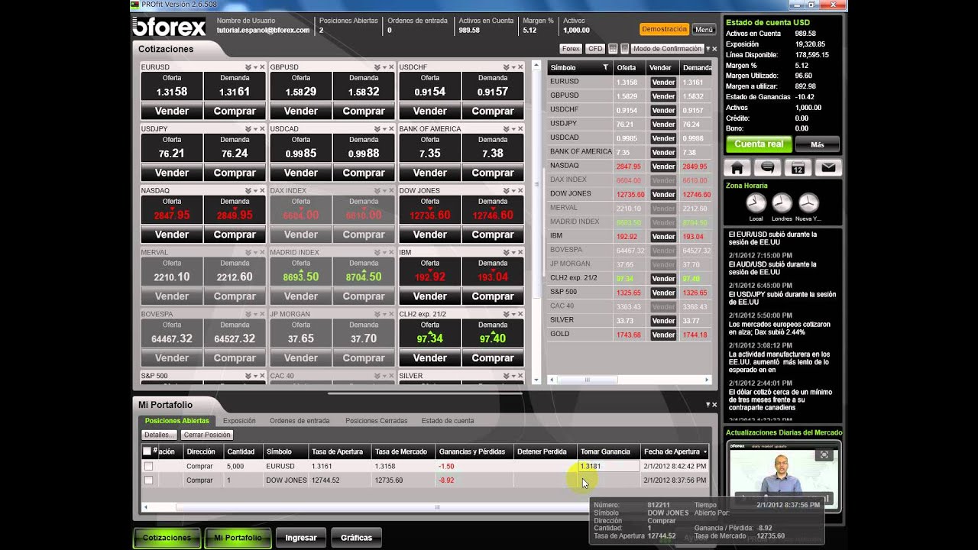Switch to Ordenes de entrada tab
Image resolution: width=978 pixels, height=550 pixels.
coord(300,421)
